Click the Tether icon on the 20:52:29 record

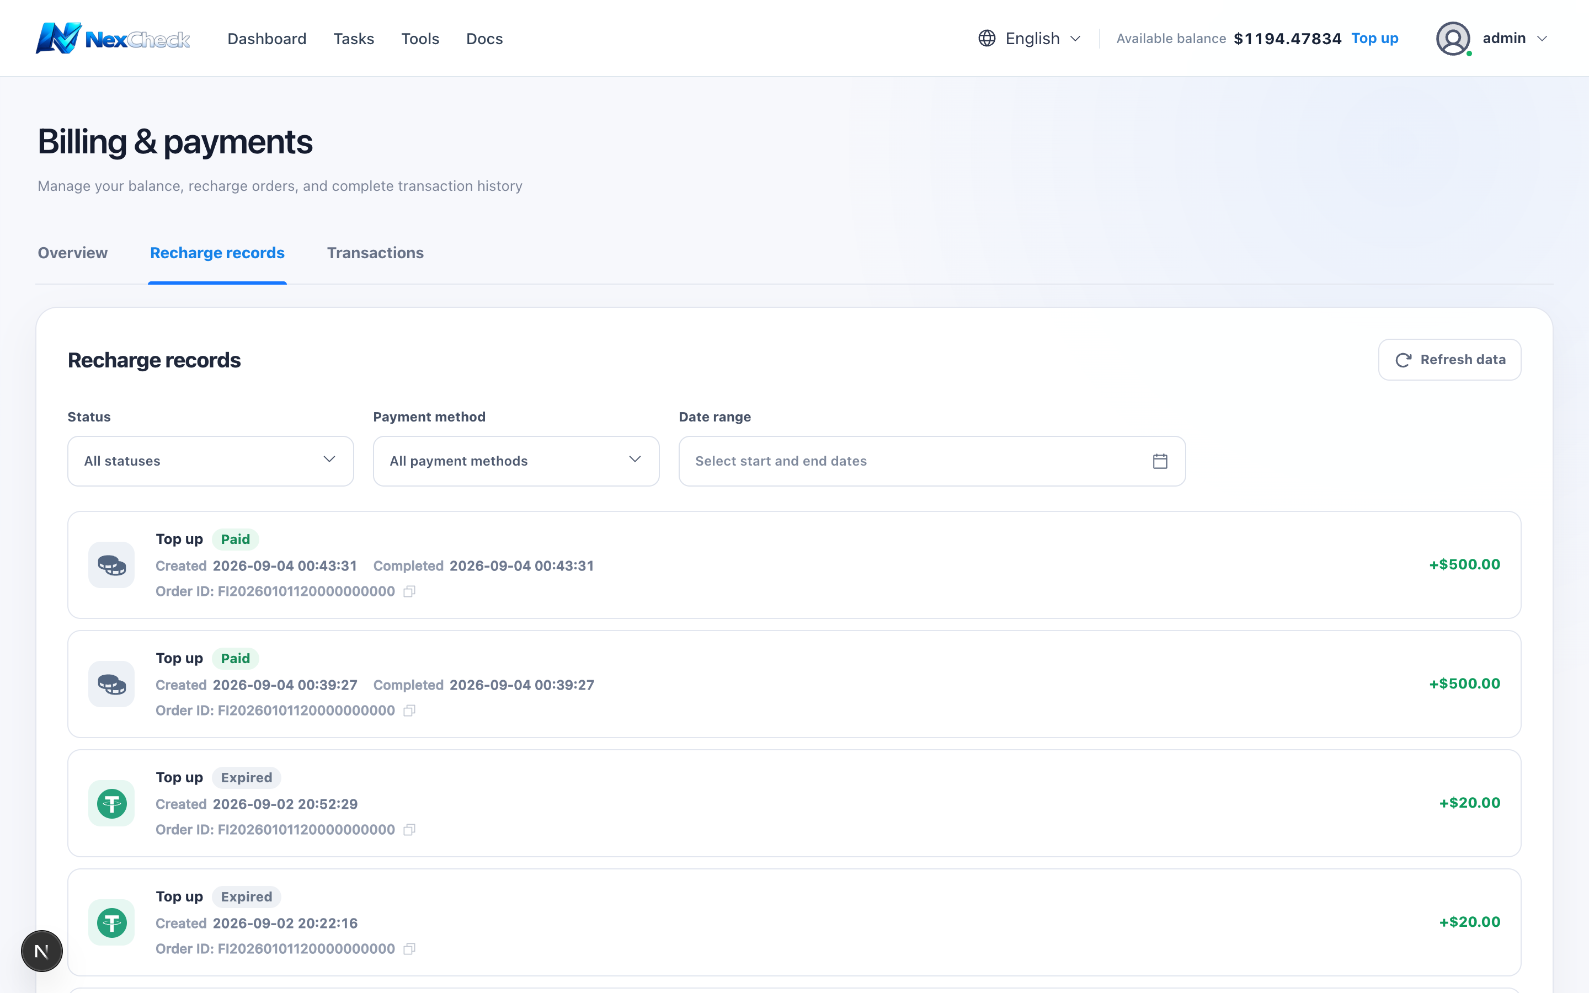(x=111, y=803)
